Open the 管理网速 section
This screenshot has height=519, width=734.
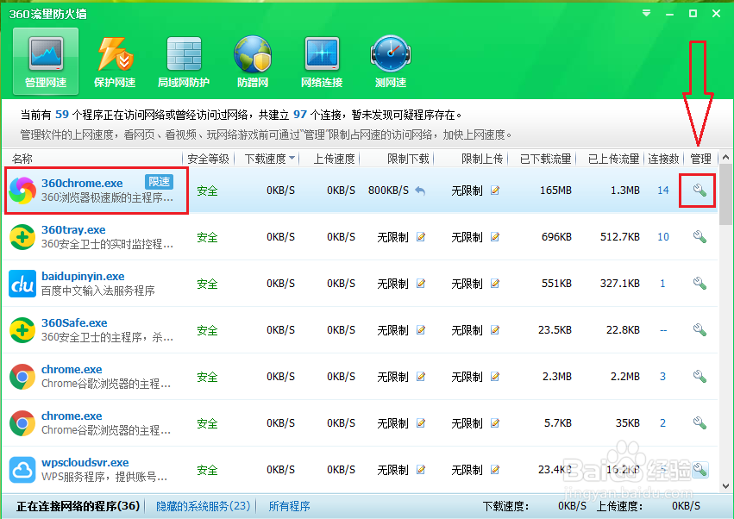point(46,61)
